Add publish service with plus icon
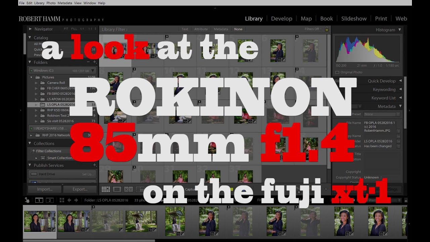This screenshot has height=242, width=430. (95, 165)
